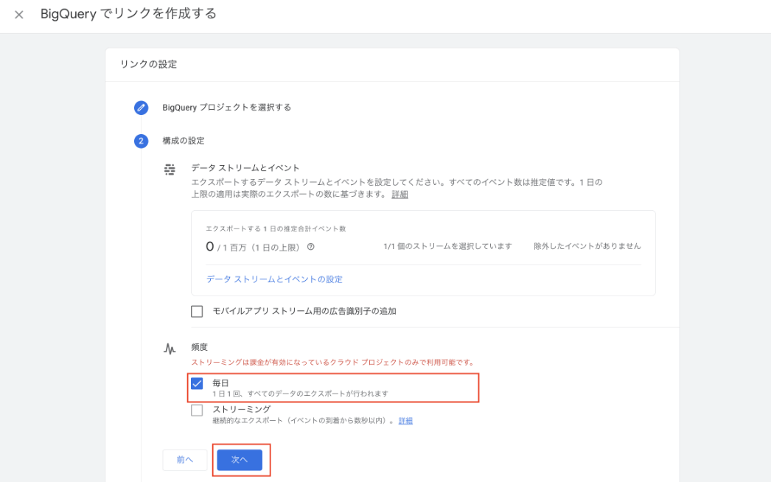Click エクスポートする 1 日の推定合計イベント数 label
Image resolution: width=771 pixels, height=482 pixels.
click(276, 228)
